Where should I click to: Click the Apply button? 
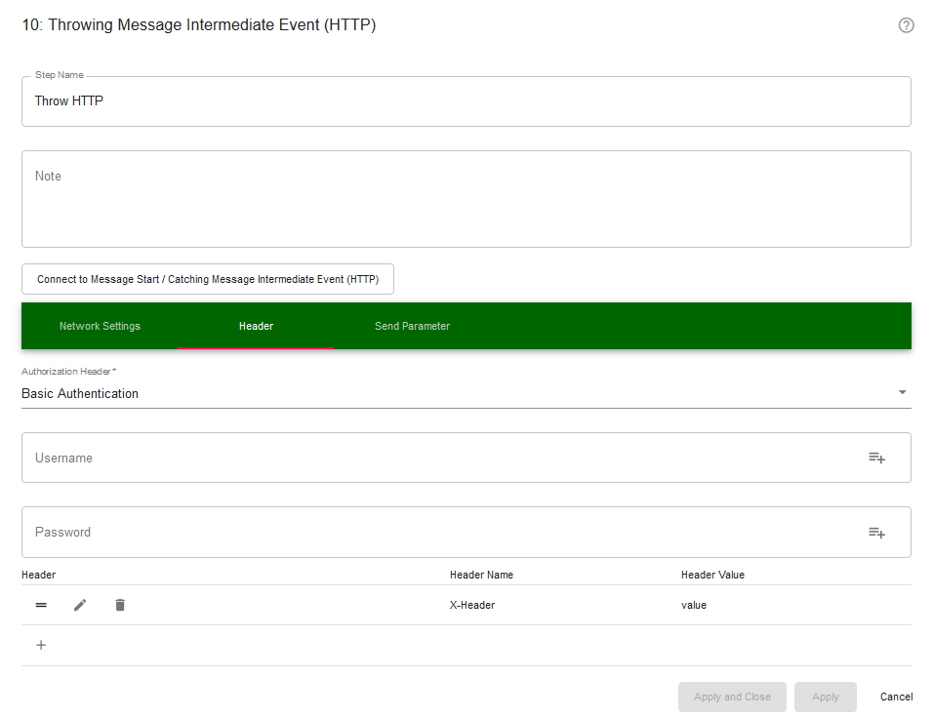click(825, 697)
